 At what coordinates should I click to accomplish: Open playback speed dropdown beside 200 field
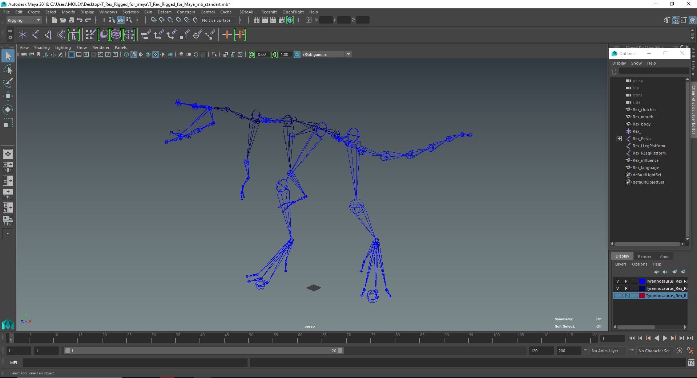[x=585, y=350]
